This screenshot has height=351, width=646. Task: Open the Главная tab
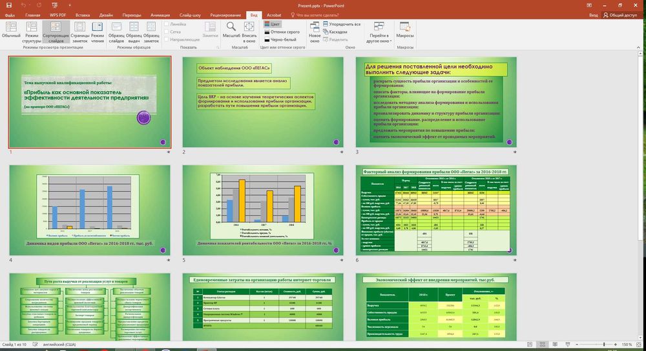coord(32,15)
